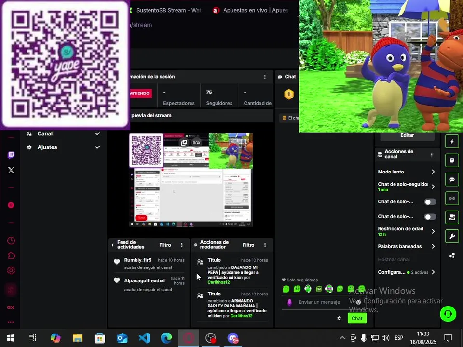Toggle the switch directly above Restricción de edad

coord(430,217)
